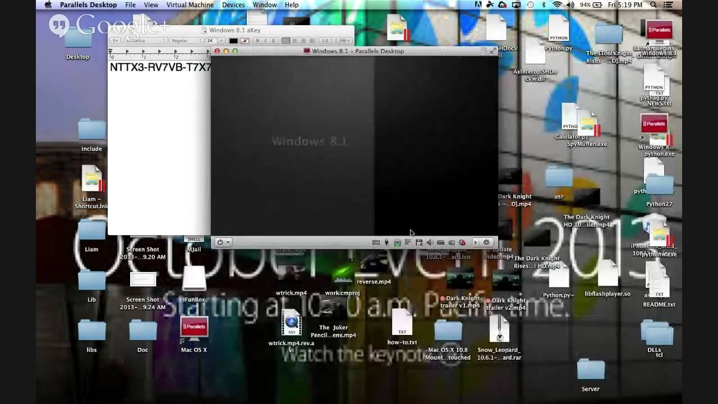718x404 pixels.
Task: Click the AirPlay display icon in menu bar
Action: (x=516, y=4)
